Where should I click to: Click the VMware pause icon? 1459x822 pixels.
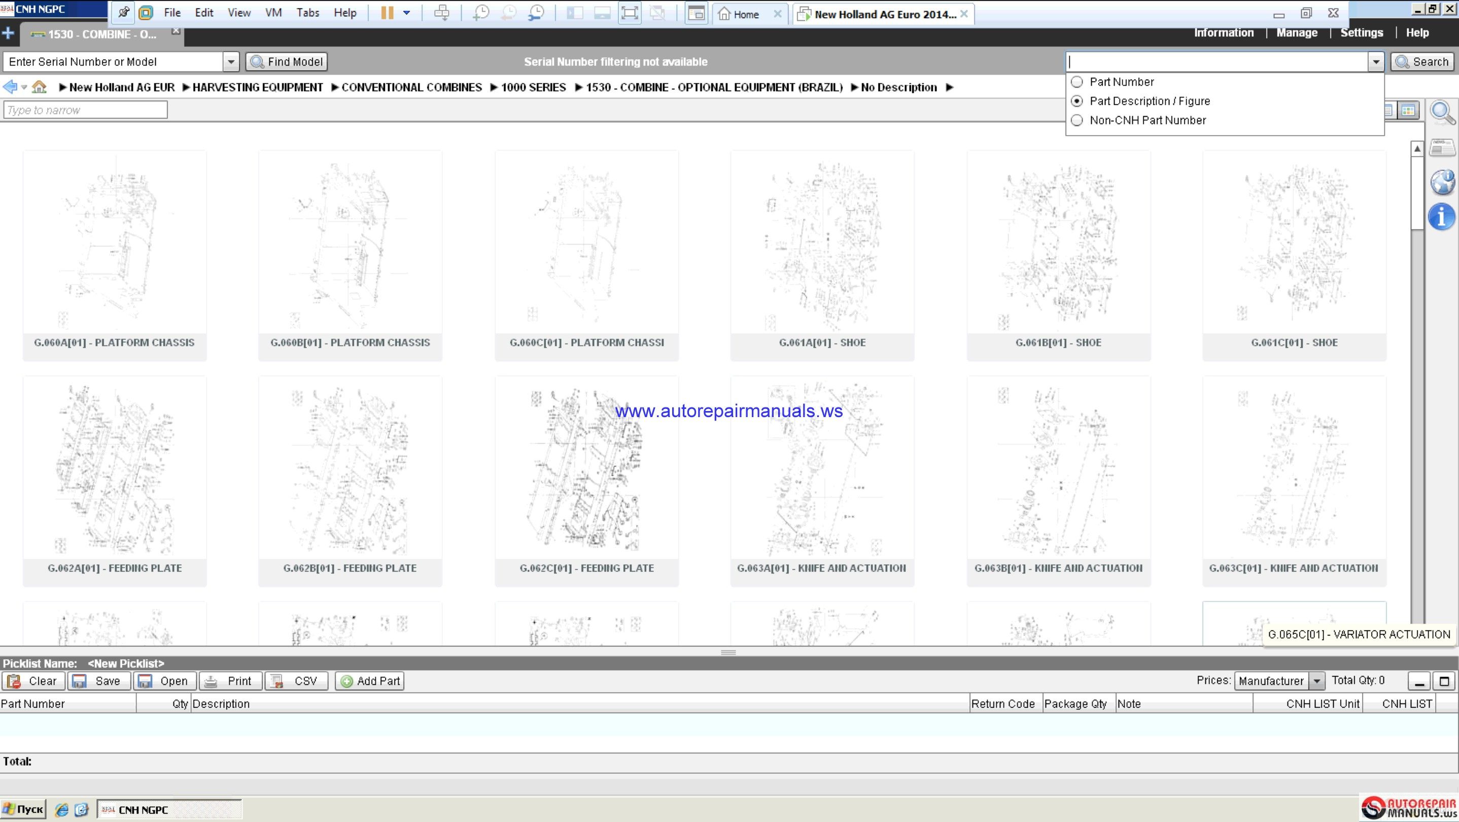387,13
